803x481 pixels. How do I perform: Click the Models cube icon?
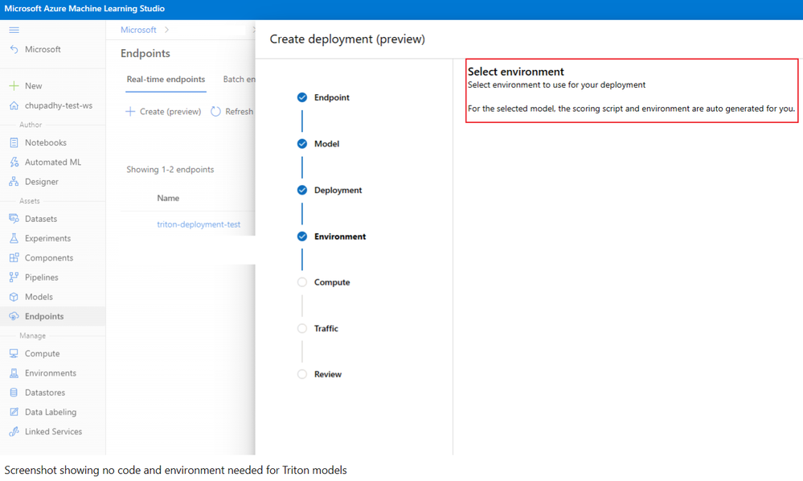(x=14, y=297)
